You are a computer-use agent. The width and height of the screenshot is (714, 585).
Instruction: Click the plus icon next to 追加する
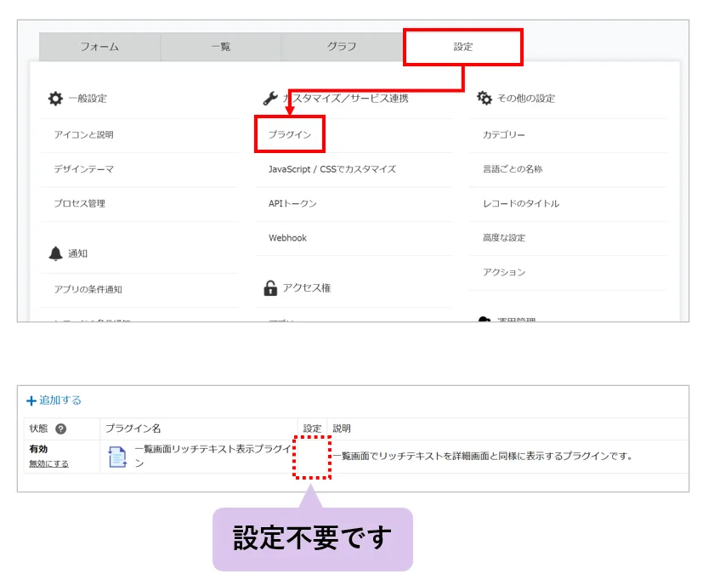[x=31, y=401]
